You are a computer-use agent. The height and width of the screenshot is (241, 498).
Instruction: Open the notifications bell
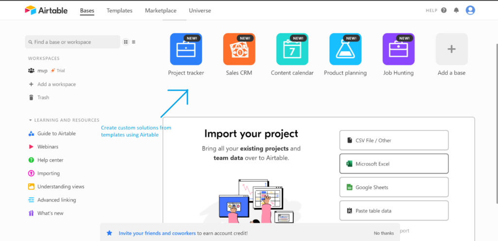(456, 10)
